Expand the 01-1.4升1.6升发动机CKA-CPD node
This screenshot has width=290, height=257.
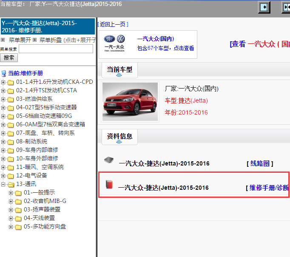pos(3,82)
